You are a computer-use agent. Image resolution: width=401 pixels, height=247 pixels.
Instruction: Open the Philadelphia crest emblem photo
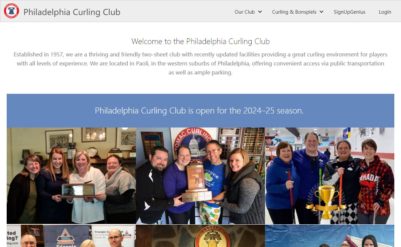[200, 236]
